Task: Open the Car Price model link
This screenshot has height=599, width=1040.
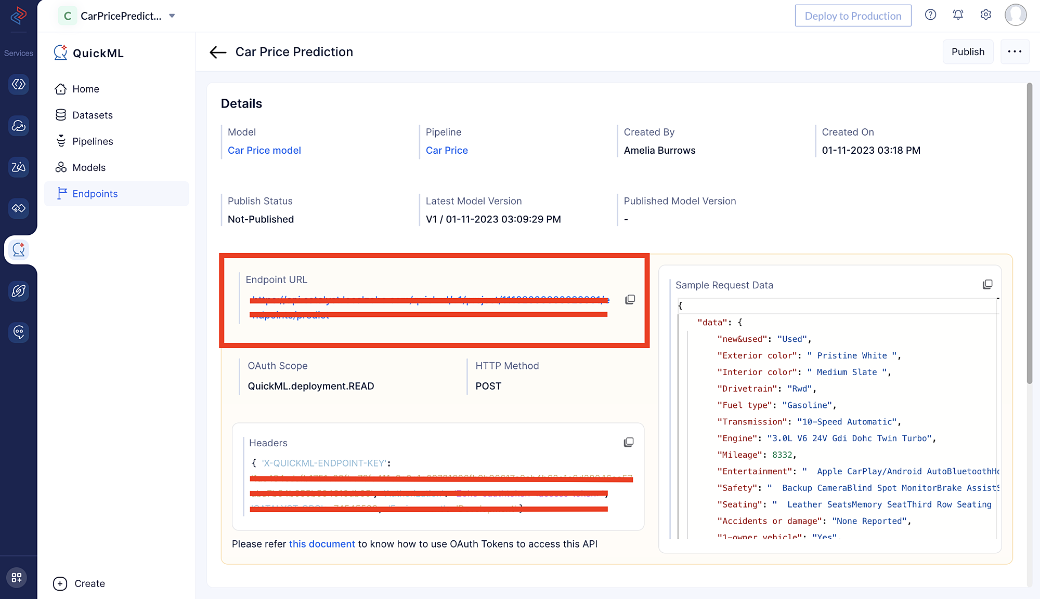Action: [x=264, y=150]
